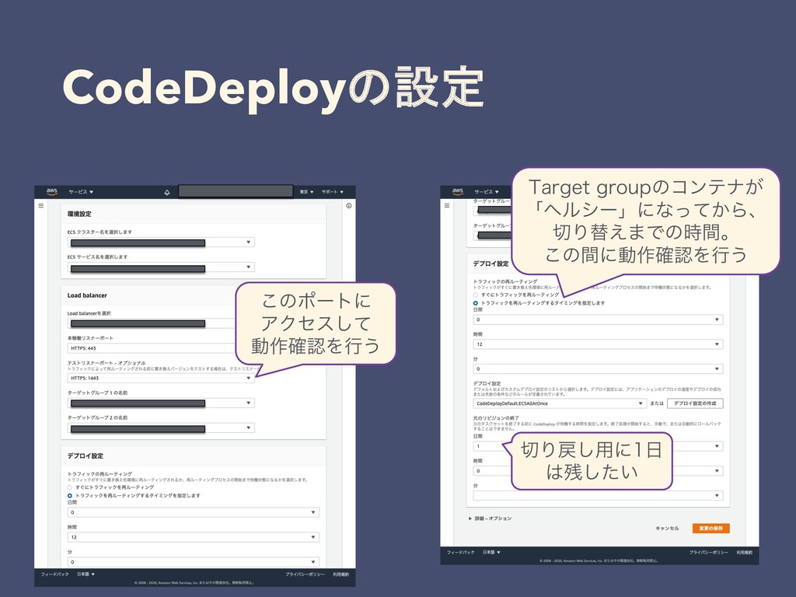Select すぐにトラフィックを再ルーティング radio in left console

point(70,487)
